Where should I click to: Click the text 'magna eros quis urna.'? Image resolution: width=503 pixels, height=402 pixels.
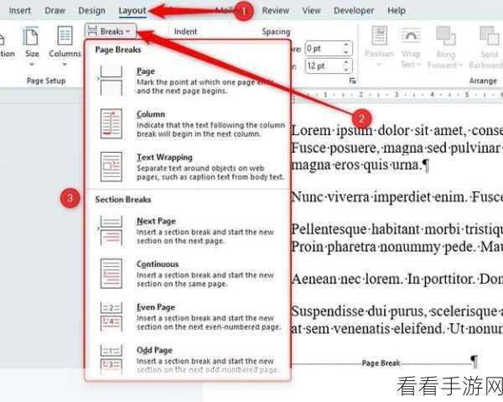[356, 165]
